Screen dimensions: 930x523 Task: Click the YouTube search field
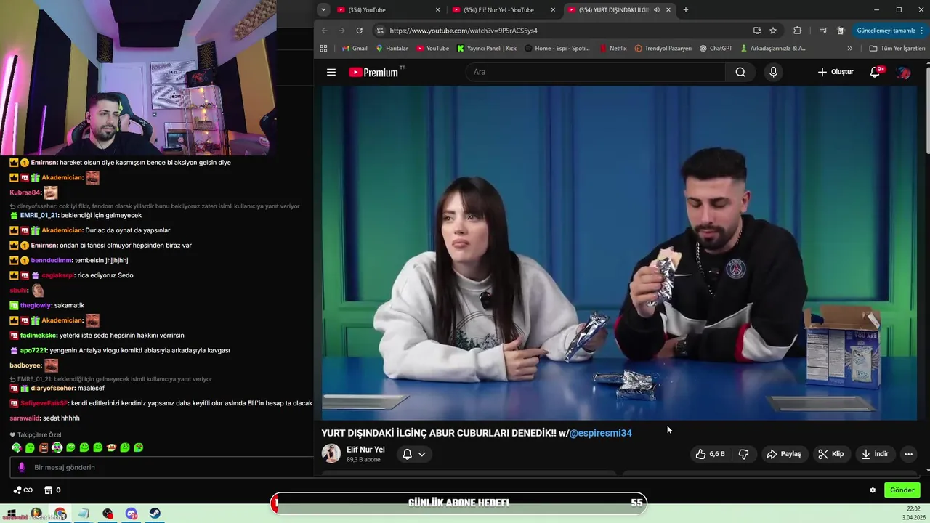(x=595, y=72)
